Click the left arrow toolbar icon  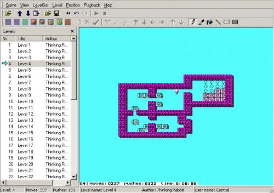pyautogui.click(x=153, y=22)
